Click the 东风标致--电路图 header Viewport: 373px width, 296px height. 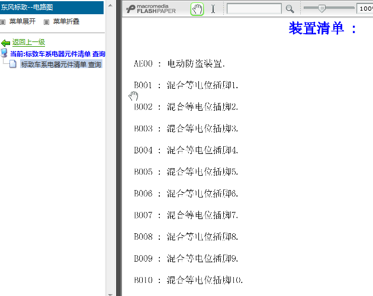click(52, 7)
